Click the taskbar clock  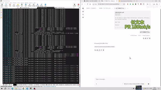click(x=154, y=88)
